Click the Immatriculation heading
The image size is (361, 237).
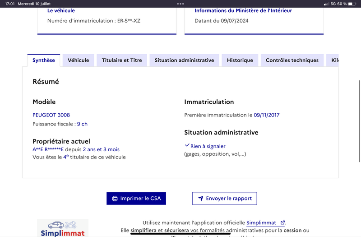tap(209, 102)
